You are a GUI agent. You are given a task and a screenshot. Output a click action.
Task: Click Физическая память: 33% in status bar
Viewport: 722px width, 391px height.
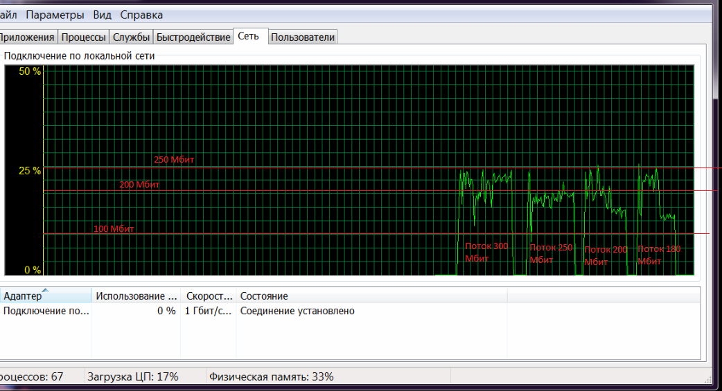coord(271,376)
